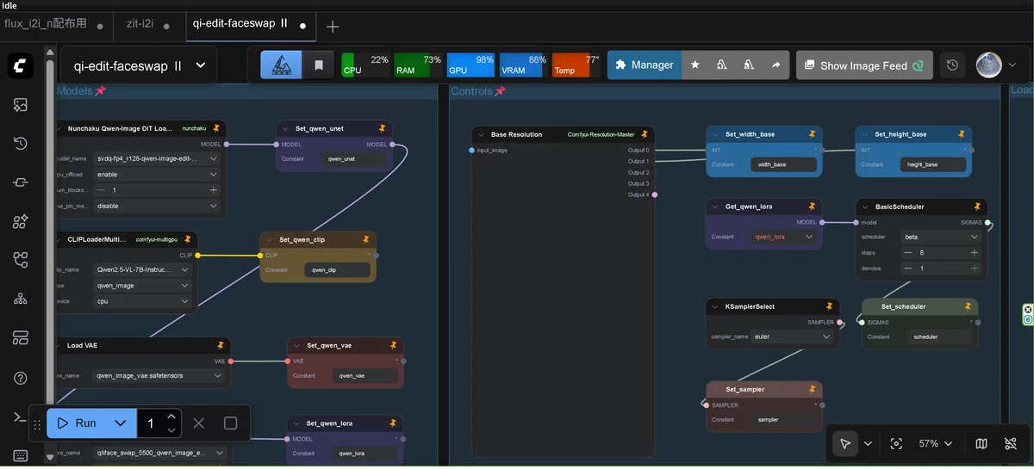
Task: Open the select mode dropdown arrow
Action: (868, 443)
